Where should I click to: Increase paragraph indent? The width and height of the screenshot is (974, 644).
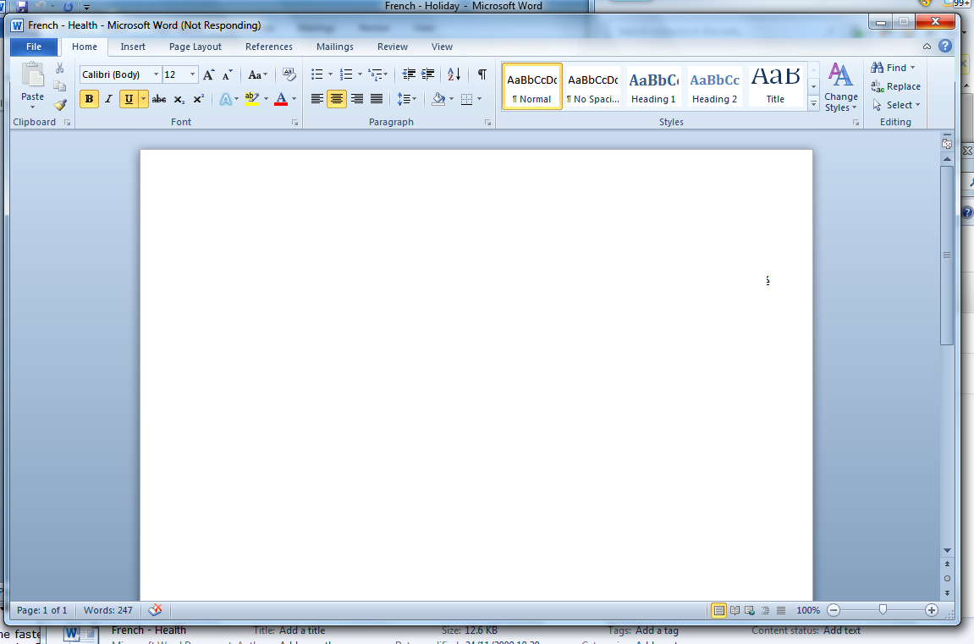[428, 74]
